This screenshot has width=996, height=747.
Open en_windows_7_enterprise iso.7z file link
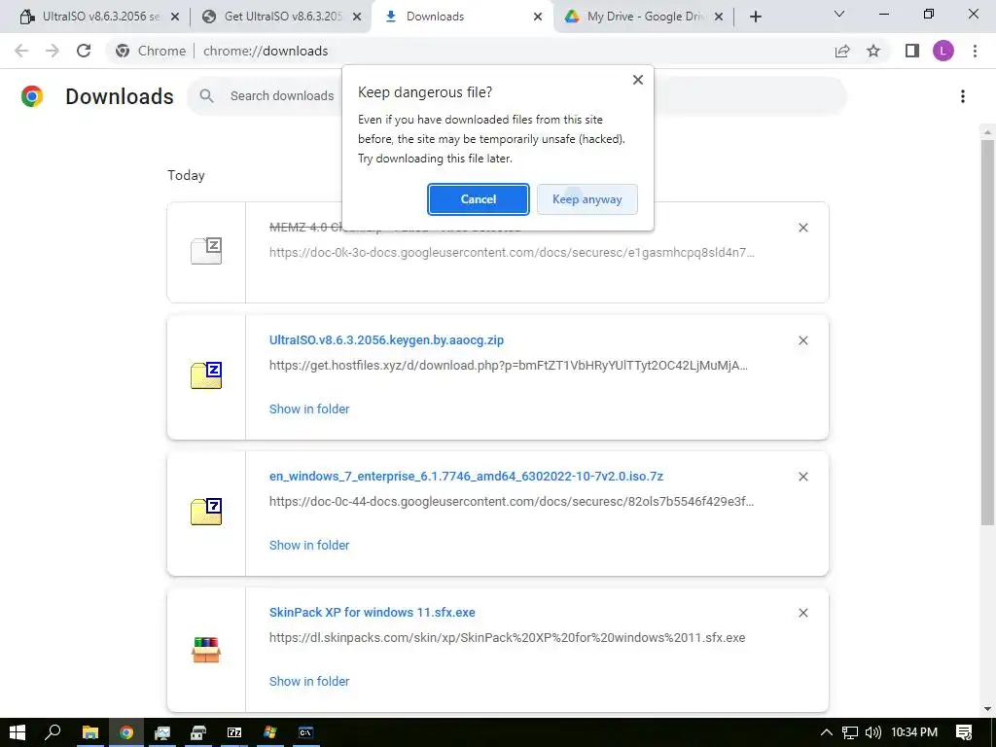[466, 476]
